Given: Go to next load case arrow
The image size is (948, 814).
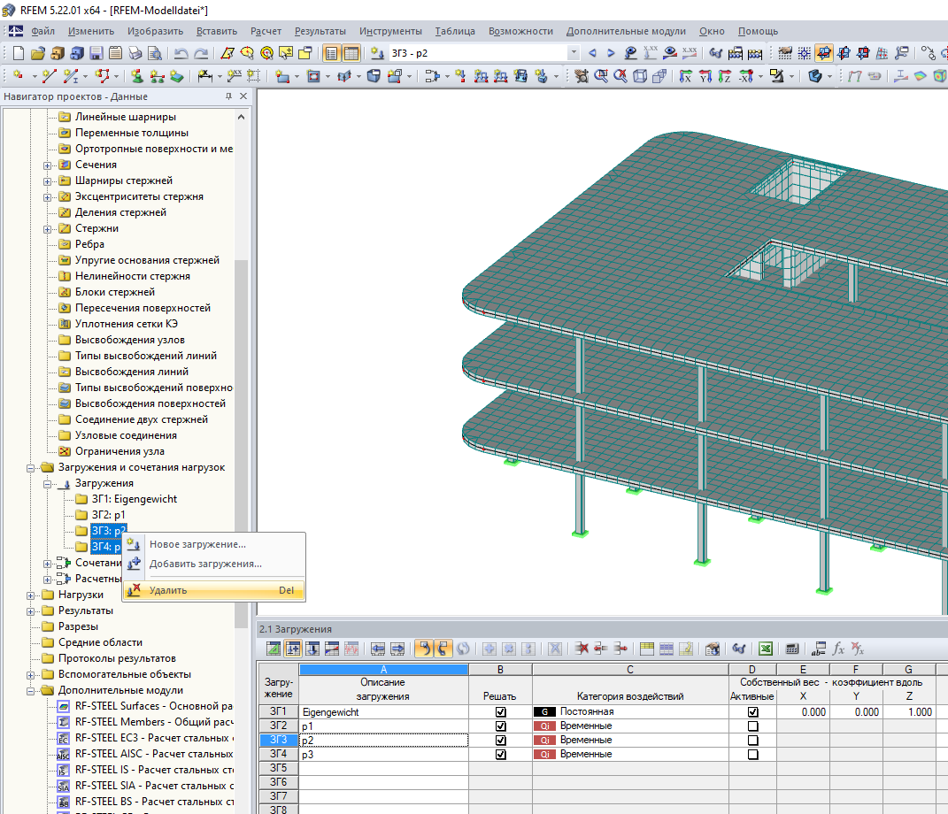Looking at the screenshot, I should (612, 53).
